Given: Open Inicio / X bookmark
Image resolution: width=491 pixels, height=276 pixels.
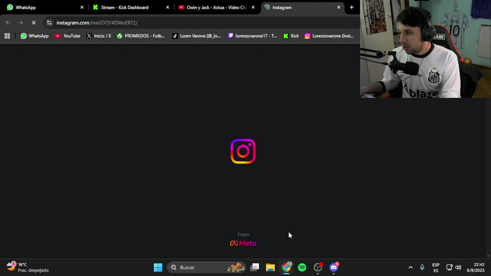Looking at the screenshot, I should [x=99, y=36].
